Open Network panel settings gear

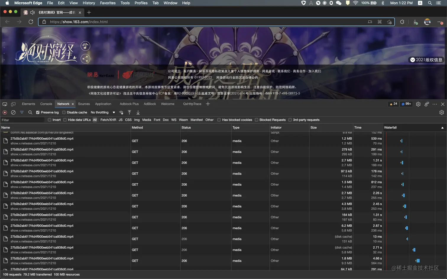(442, 112)
